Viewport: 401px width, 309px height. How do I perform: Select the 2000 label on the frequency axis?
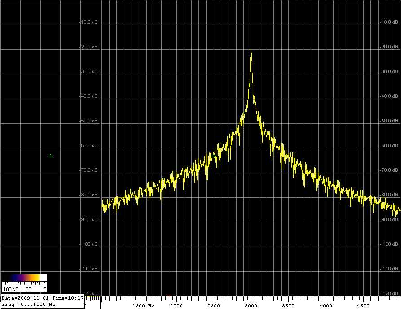[x=176, y=305]
